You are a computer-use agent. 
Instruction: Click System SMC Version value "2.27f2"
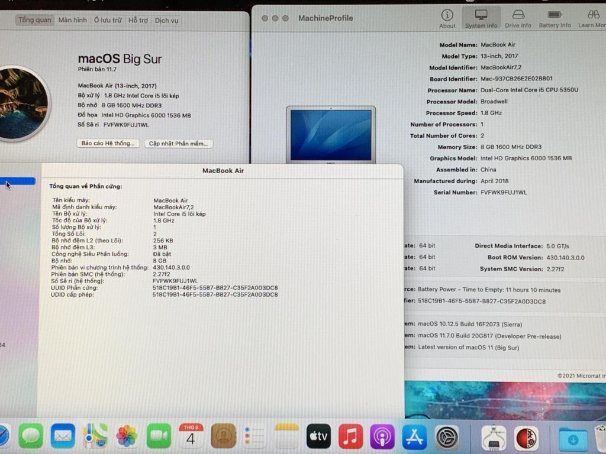(555, 269)
